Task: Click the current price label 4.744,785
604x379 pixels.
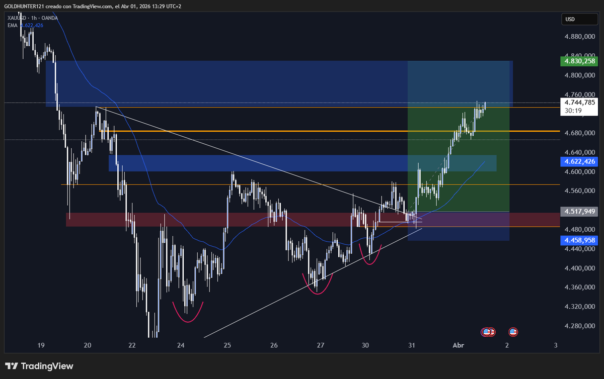Action: (579, 102)
